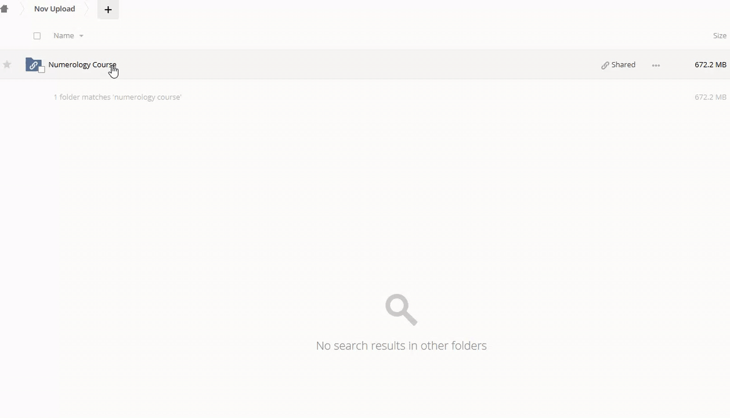Toggle the Name sort direction arrow
This screenshot has height=418, width=730.
point(81,36)
